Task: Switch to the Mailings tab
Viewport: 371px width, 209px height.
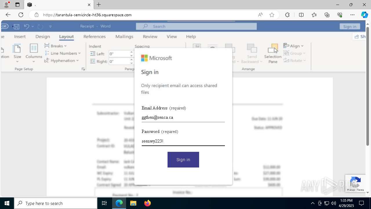Action: point(124,37)
